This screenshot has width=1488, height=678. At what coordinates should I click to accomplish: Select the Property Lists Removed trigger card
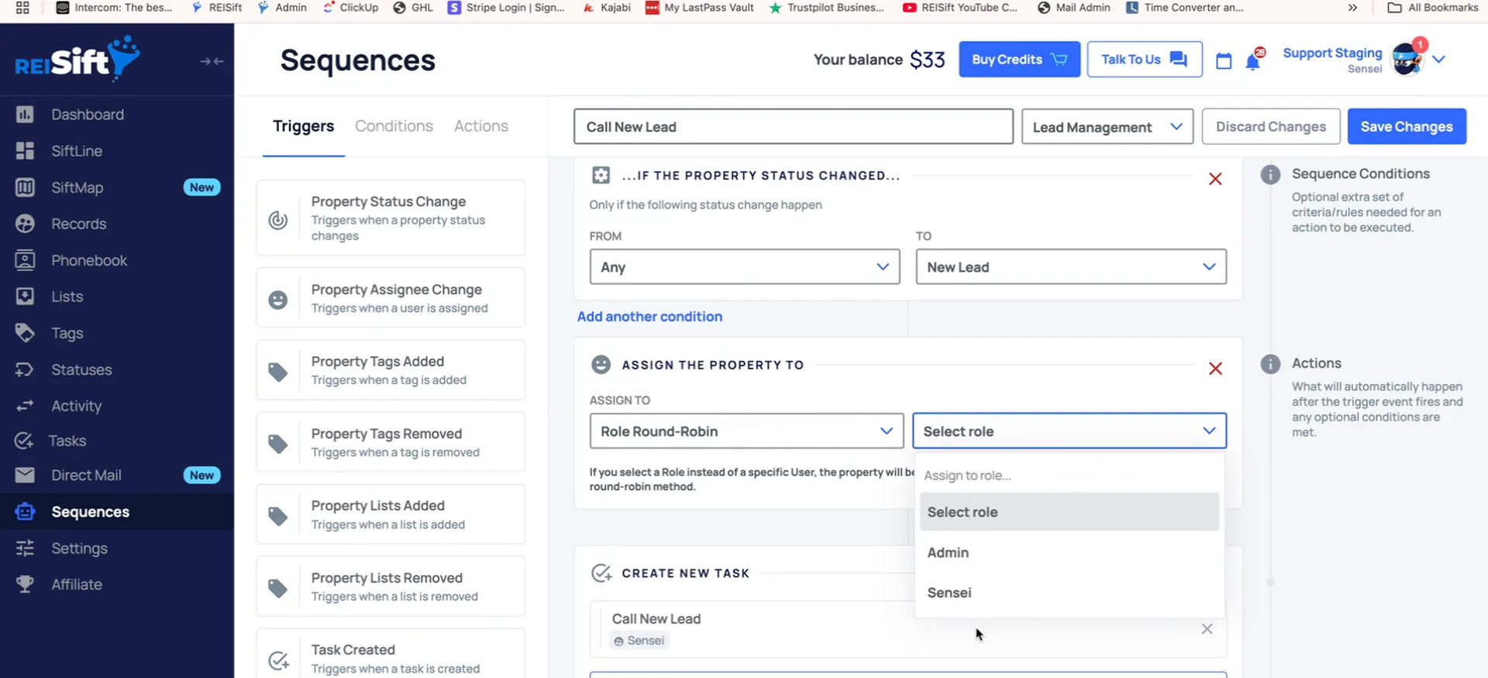pos(391,586)
